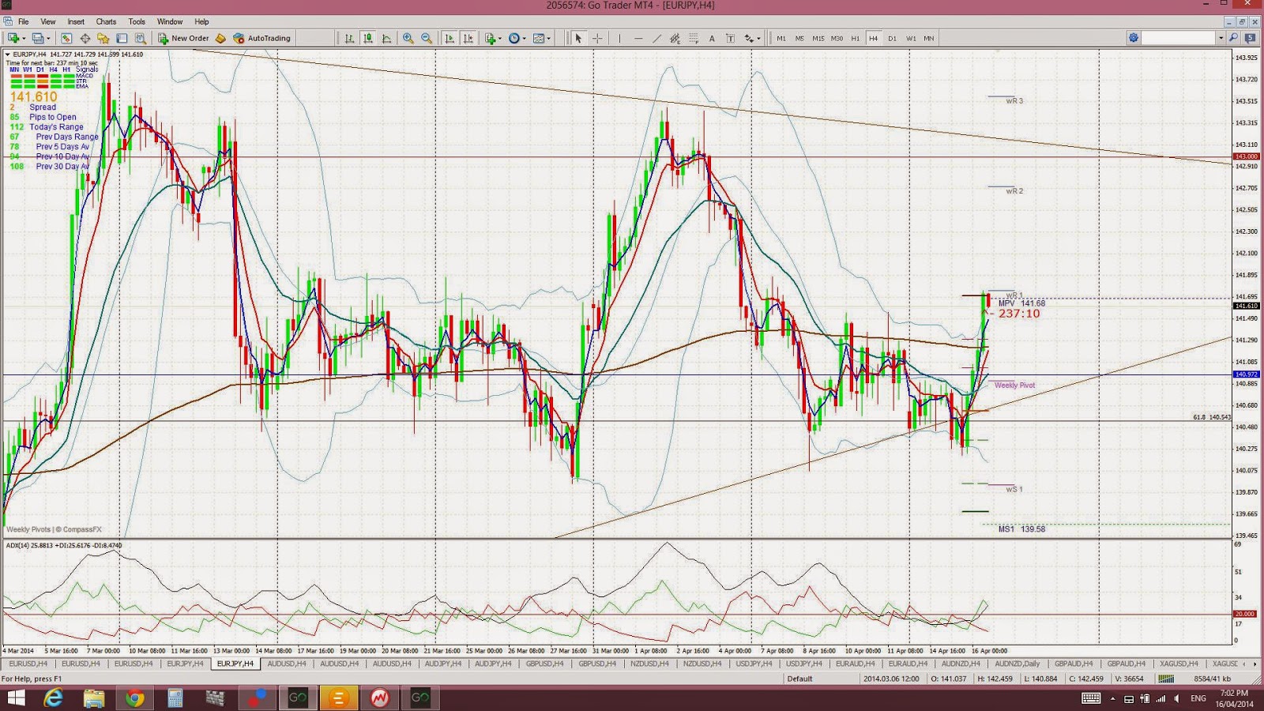1264x711 pixels.
Task: Select the horizontal line tool
Action: pos(638,38)
